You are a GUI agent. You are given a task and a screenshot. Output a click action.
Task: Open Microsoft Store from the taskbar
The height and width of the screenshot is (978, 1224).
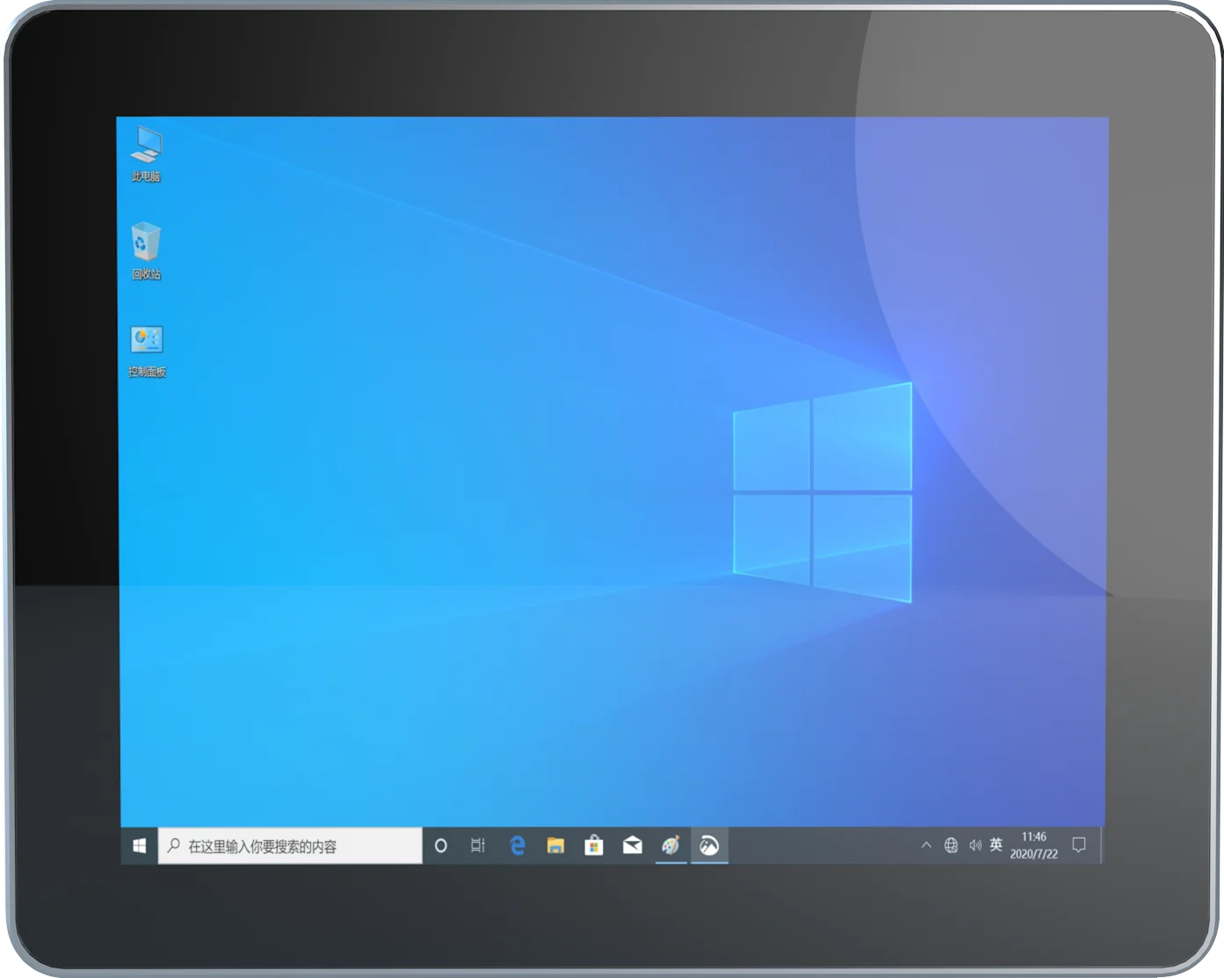(x=594, y=845)
